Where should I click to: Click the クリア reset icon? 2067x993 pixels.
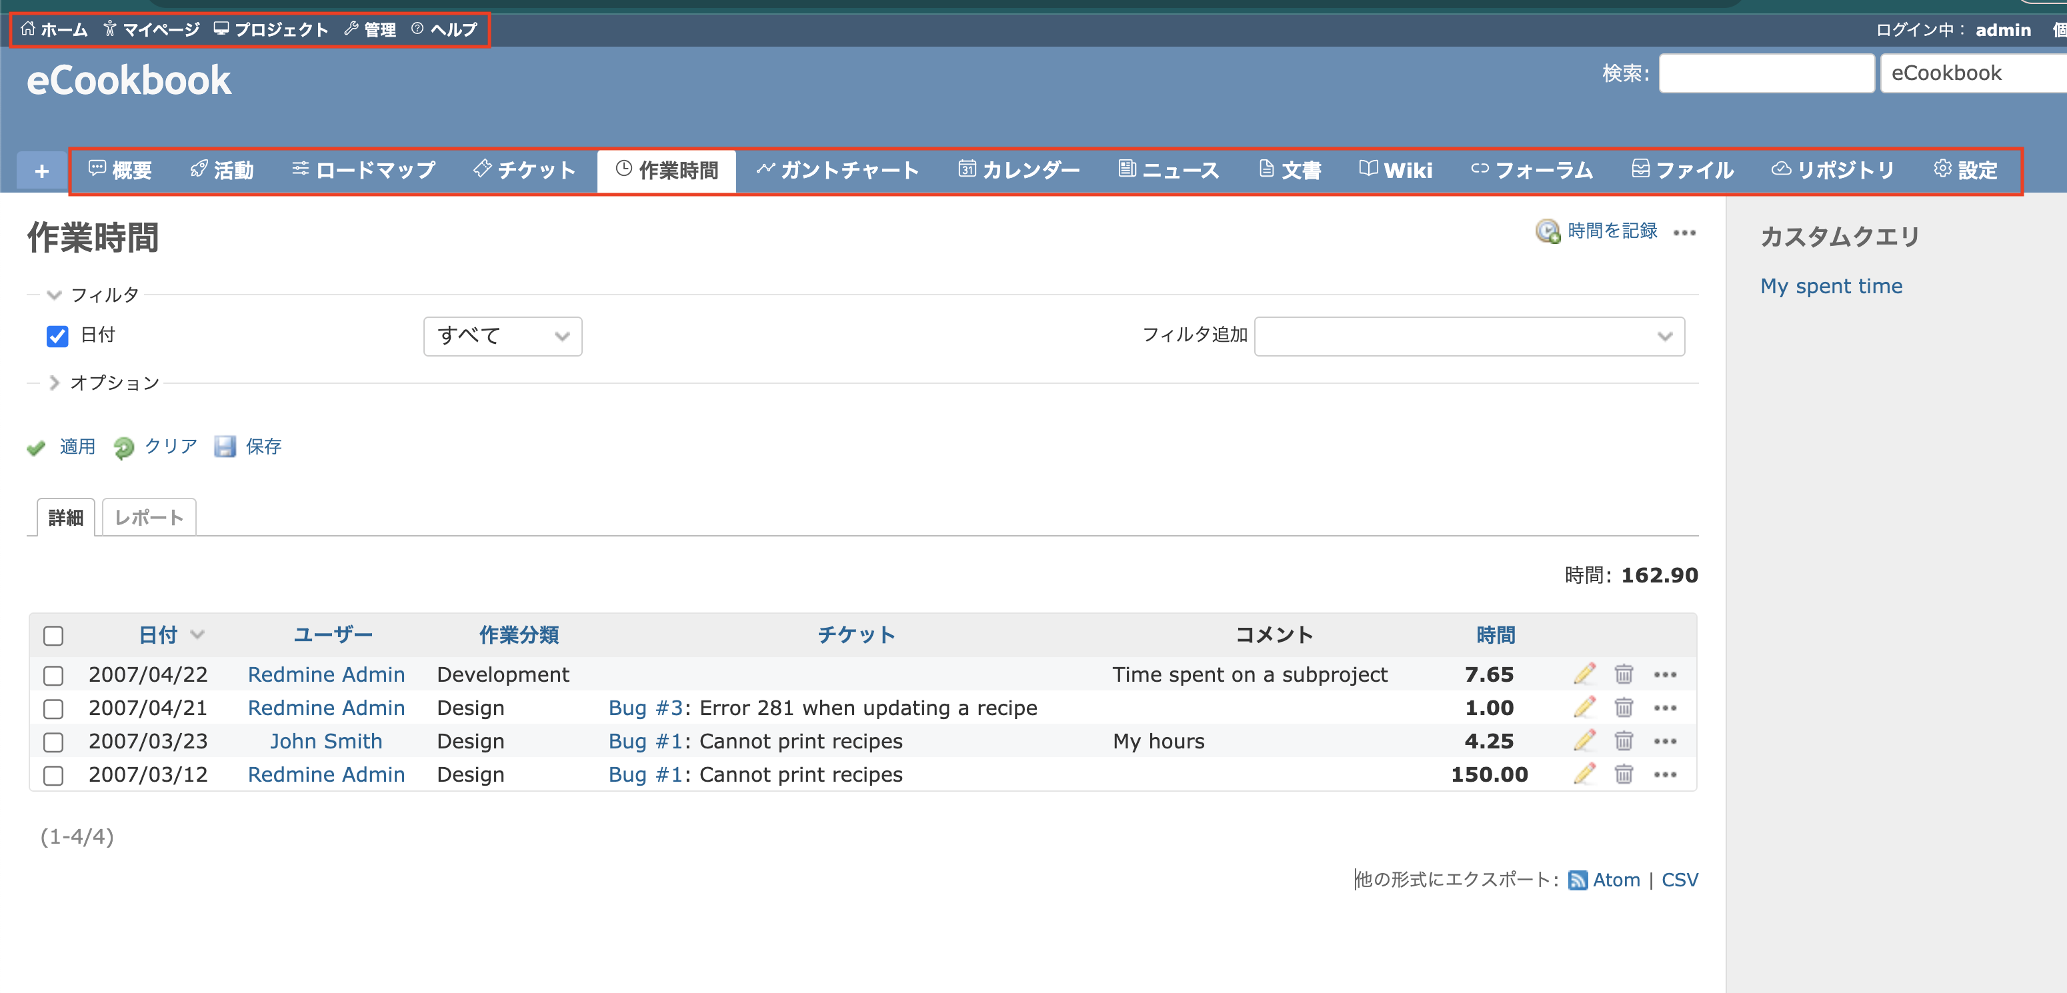[123, 447]
